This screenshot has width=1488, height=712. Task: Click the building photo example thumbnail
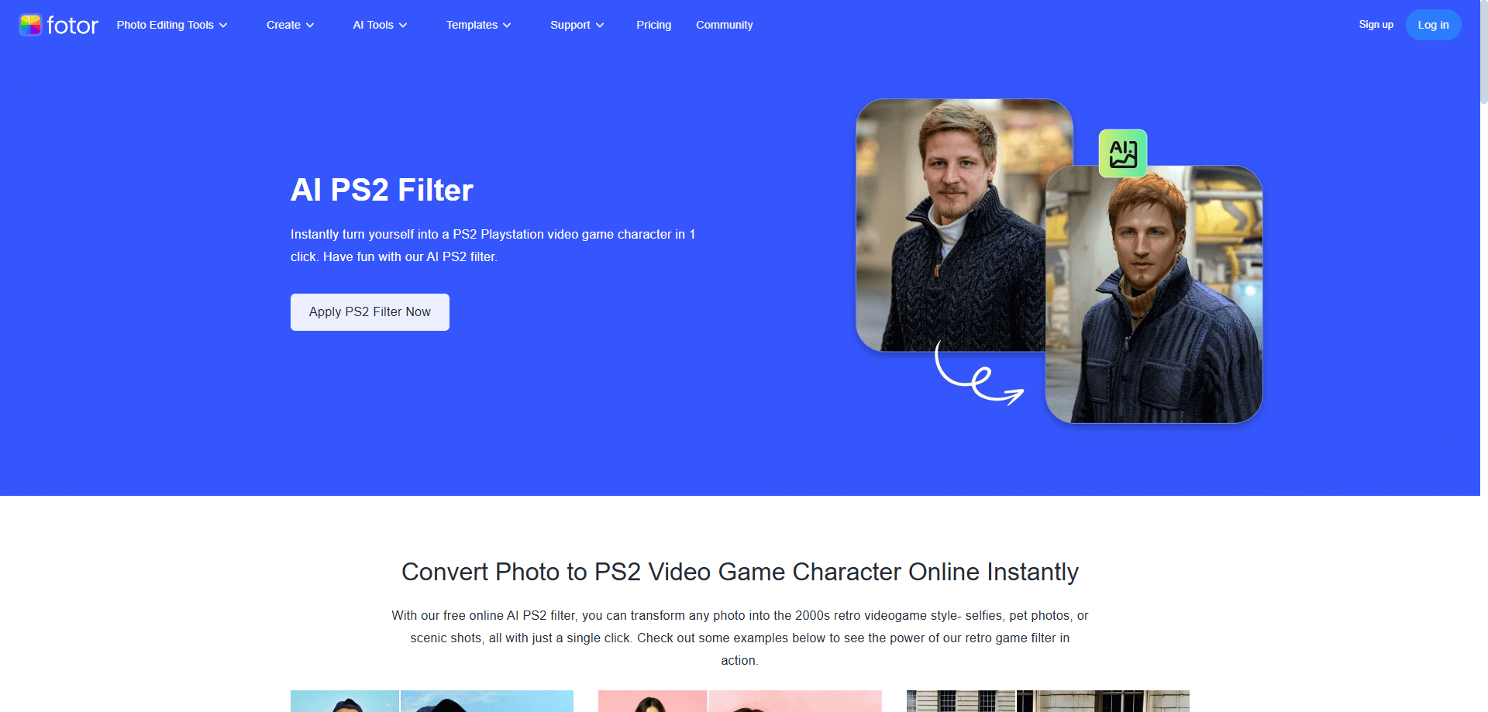coord(1046,701)
